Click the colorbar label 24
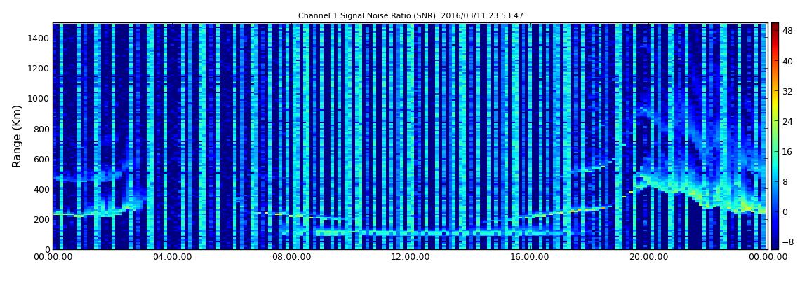 [x=787, y=121]
